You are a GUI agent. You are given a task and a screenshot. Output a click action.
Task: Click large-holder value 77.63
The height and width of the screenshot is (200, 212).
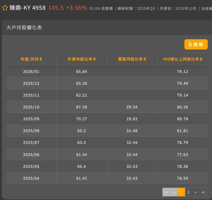[x=182, y=155]
